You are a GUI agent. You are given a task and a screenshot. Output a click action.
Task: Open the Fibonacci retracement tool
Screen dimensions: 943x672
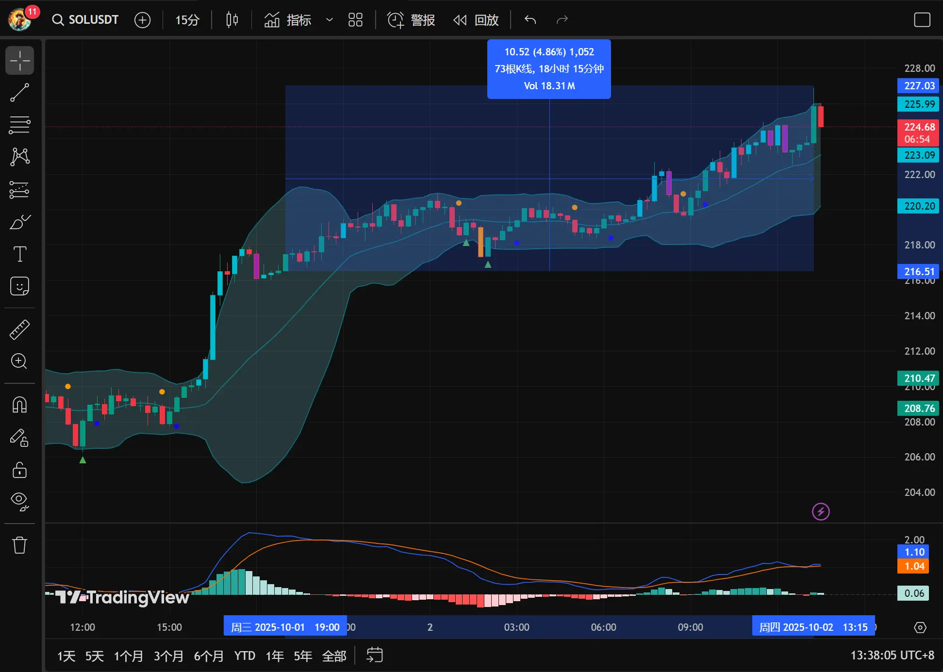tap(19, 125)
